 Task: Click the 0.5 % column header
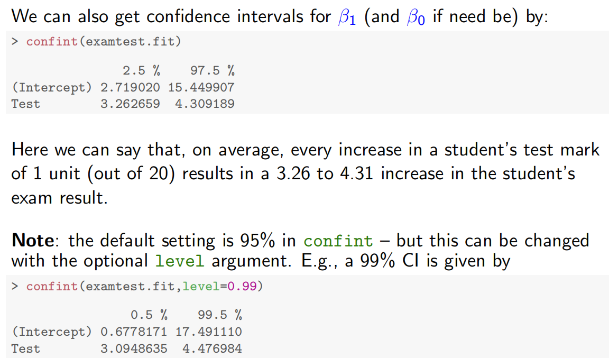coord(149,315)
